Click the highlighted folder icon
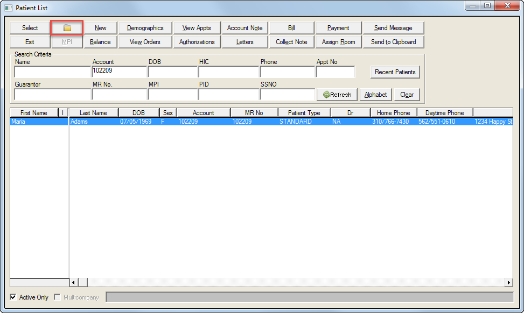The width and height of the screenshot is (524, 313). click(66, 27)
